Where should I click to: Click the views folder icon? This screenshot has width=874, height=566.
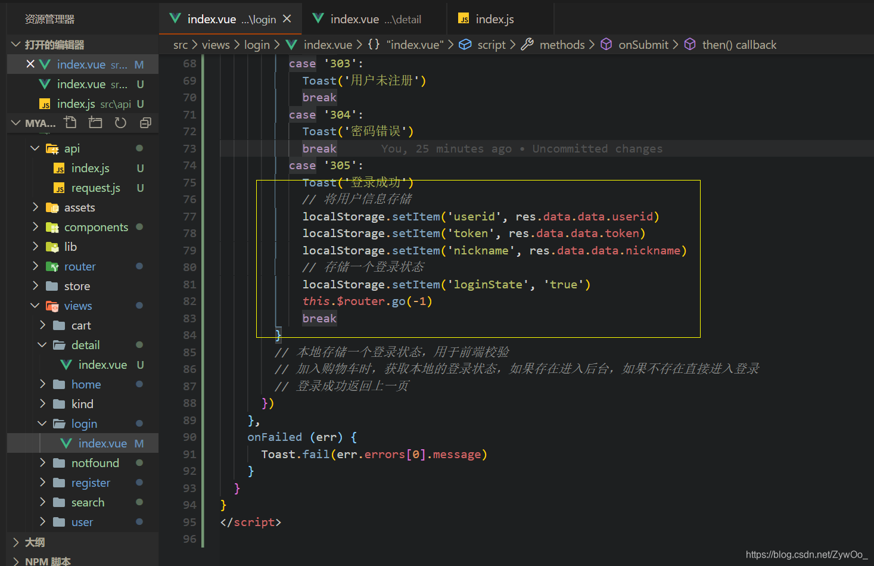point(52,306)
